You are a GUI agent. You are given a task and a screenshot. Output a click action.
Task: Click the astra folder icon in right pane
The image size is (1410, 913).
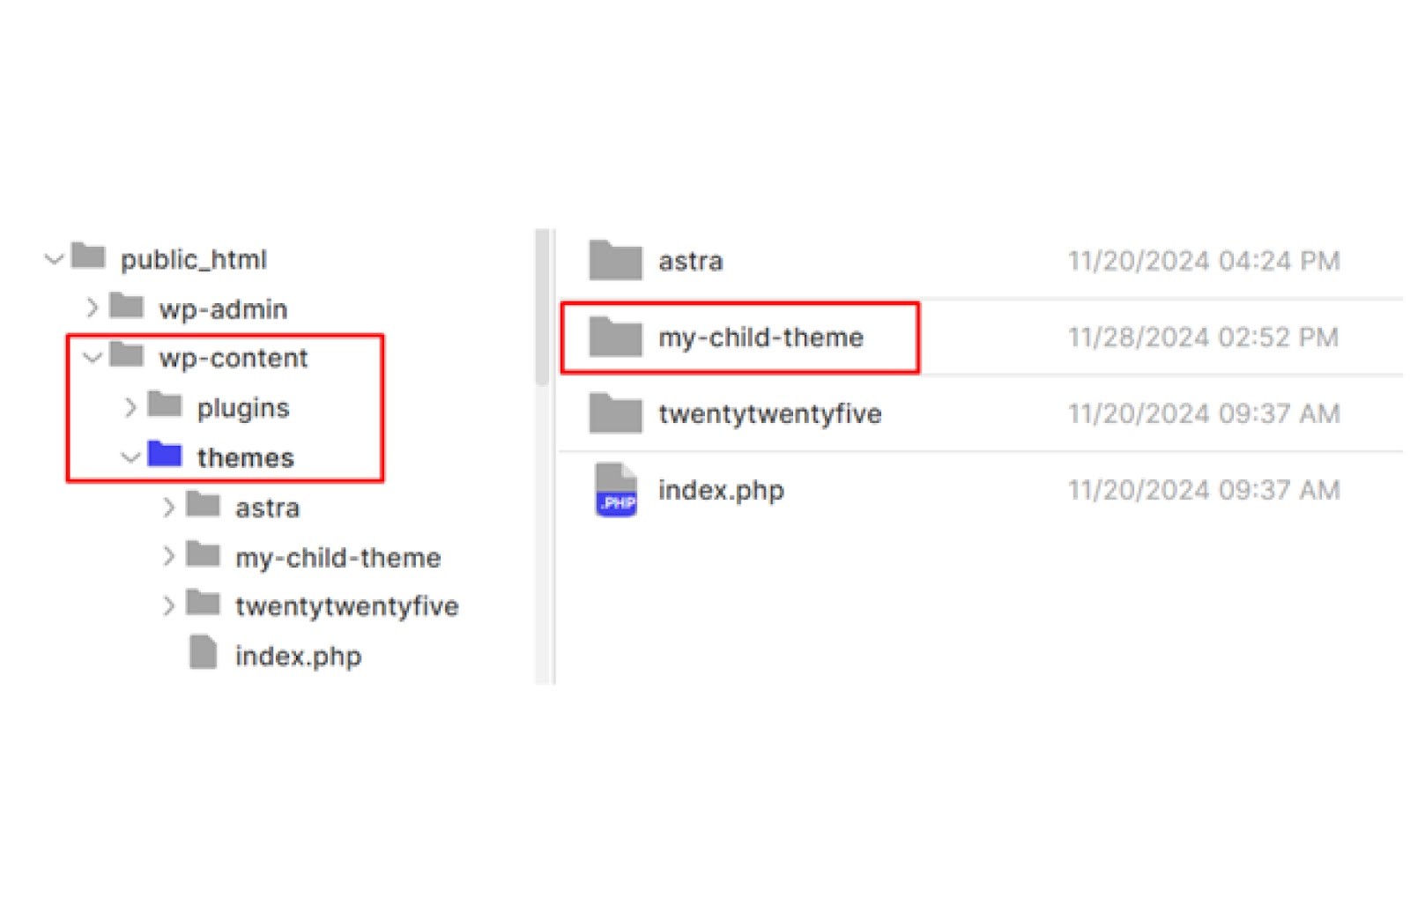(x=615, y=261)
